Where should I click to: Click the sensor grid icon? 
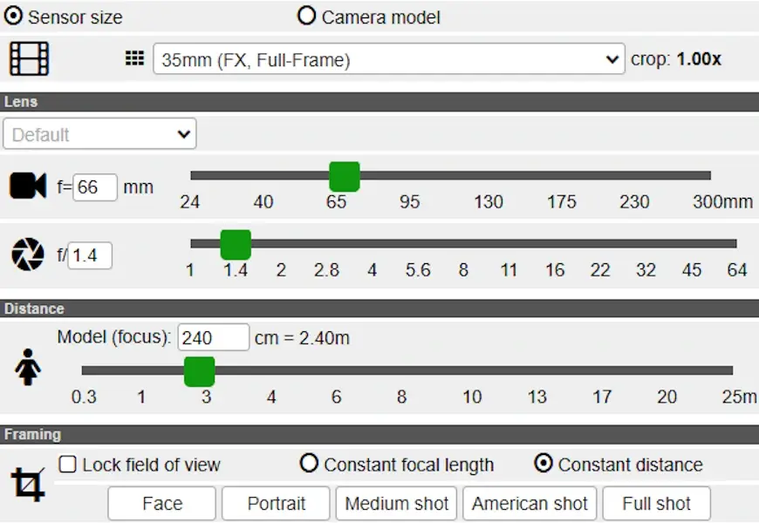pos(134,59)
